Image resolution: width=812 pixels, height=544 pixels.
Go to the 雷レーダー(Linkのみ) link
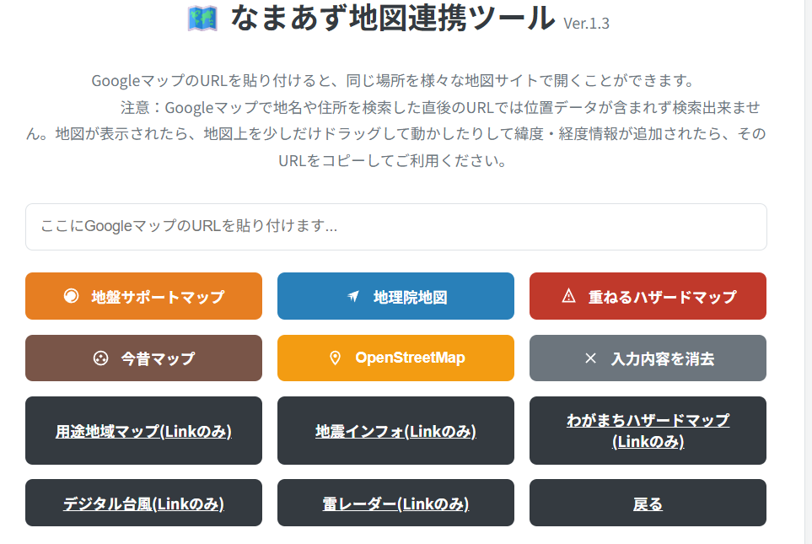(x=395, y=504)
